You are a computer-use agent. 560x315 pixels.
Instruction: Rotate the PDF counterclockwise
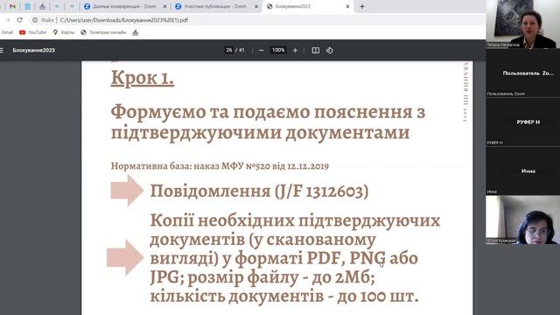click(x=330, y=51)
